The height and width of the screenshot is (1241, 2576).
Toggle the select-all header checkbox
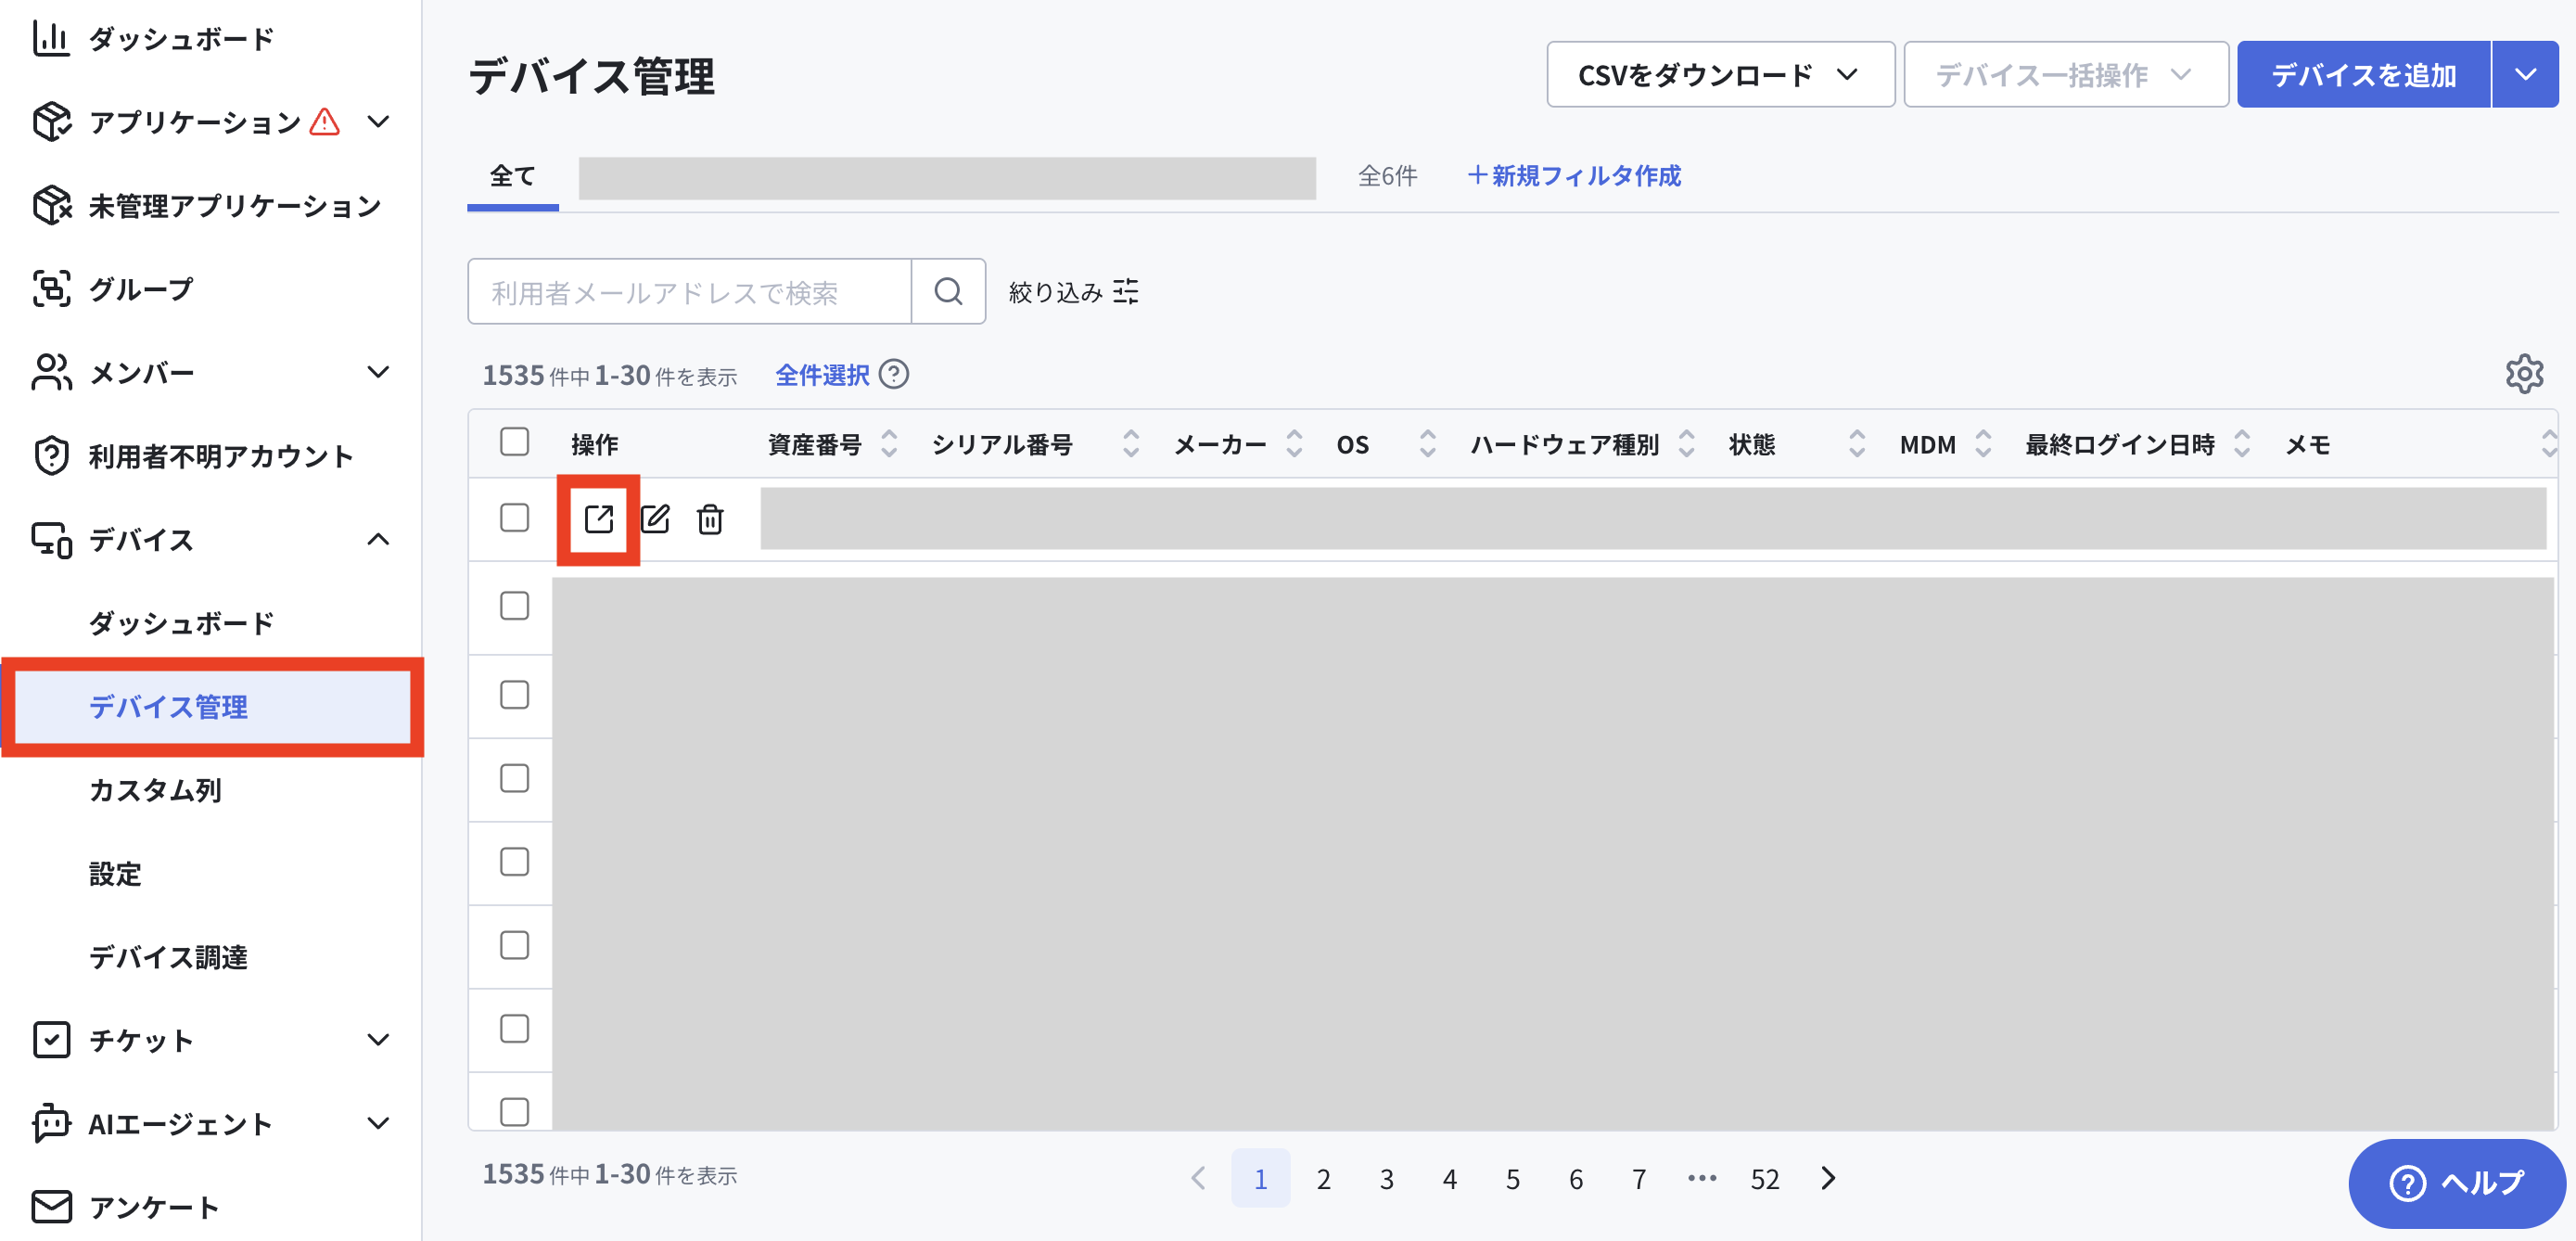tap(514, 441)
